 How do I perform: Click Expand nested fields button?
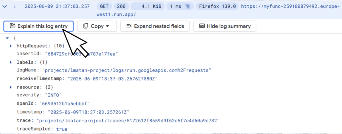click(x=155, y=26)
